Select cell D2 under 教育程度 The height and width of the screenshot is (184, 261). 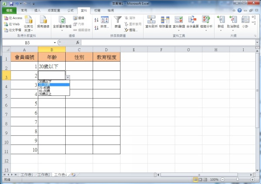tap(106, 67)
